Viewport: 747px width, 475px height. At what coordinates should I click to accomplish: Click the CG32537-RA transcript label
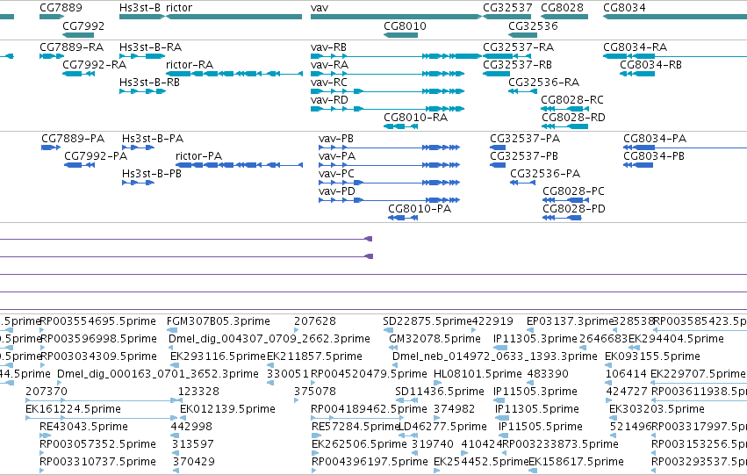click(518, 47)
